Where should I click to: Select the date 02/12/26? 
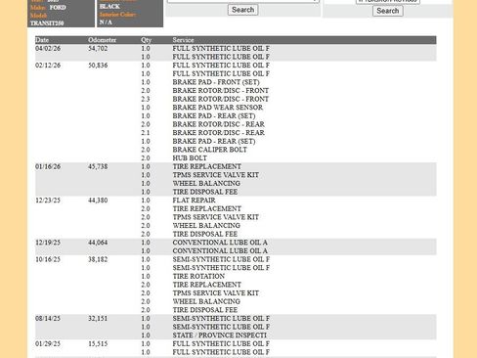point(48,66)
